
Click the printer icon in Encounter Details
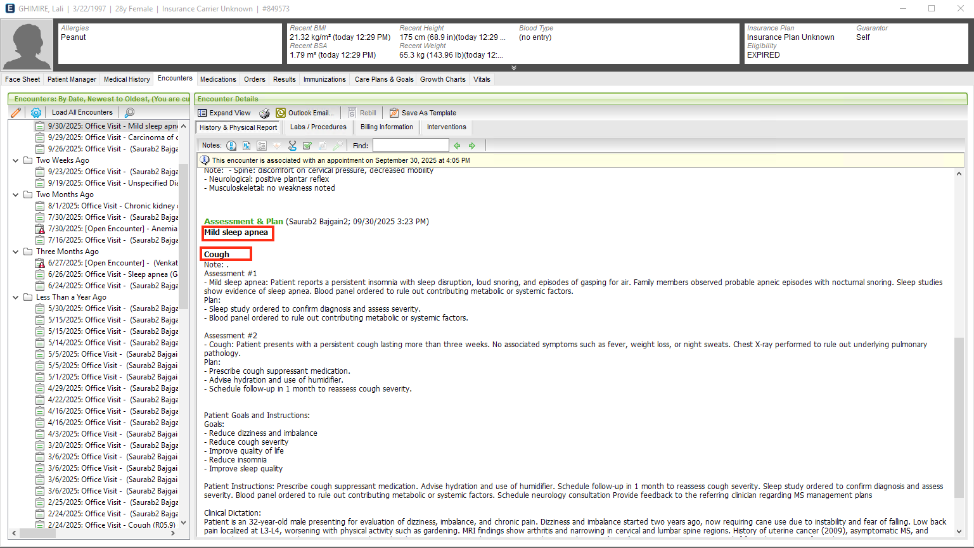coord(264,113)
